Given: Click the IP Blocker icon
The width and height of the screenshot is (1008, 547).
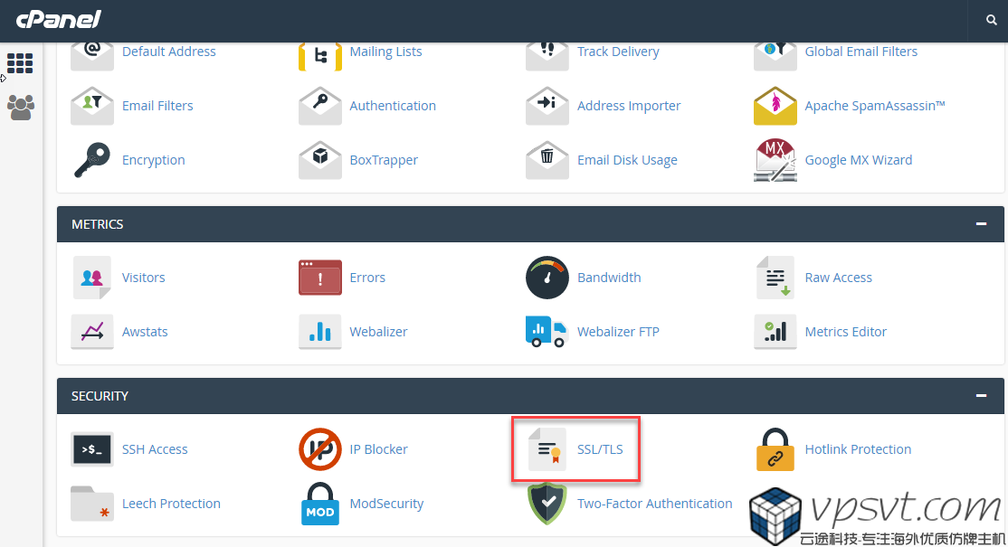Looking at the screenshot, I should 319,449.
